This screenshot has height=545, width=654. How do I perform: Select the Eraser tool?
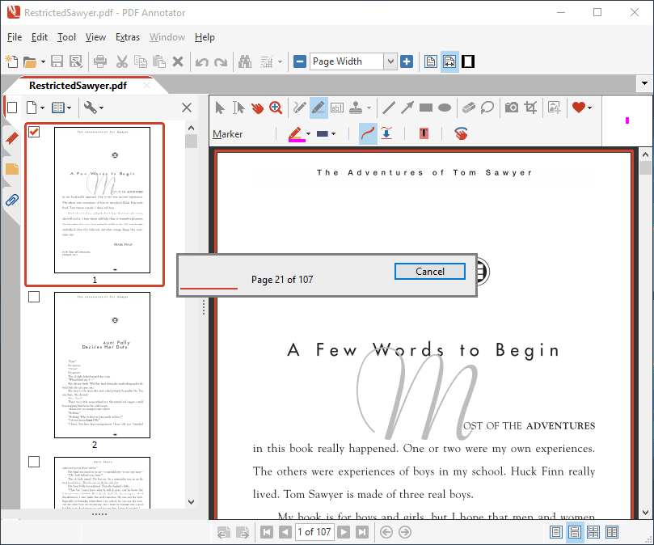[469, 108]
